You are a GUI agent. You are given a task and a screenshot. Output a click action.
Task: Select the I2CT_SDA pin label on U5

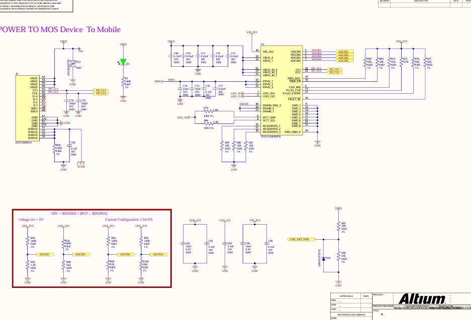pyautogui.click(x=269, y=117)
